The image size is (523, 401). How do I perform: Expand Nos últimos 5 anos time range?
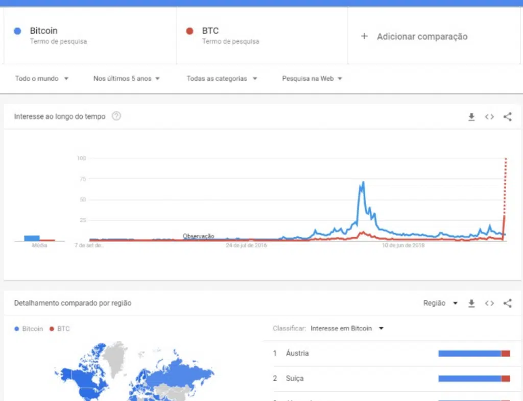click(x=127, y=79)
